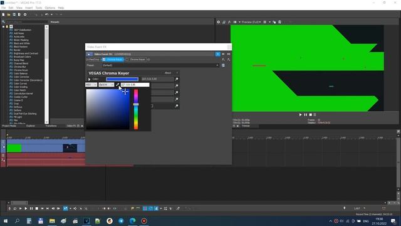Viewport: 401px width, 226px height.
Task: Open preview Project Video Properties gear
Action: click(x=219, y=22)
